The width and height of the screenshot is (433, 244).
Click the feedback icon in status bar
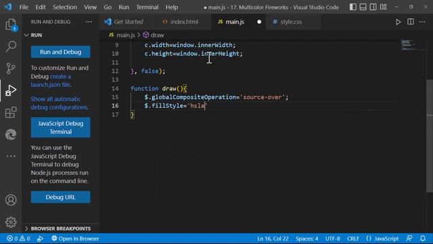tap(409, 239)
